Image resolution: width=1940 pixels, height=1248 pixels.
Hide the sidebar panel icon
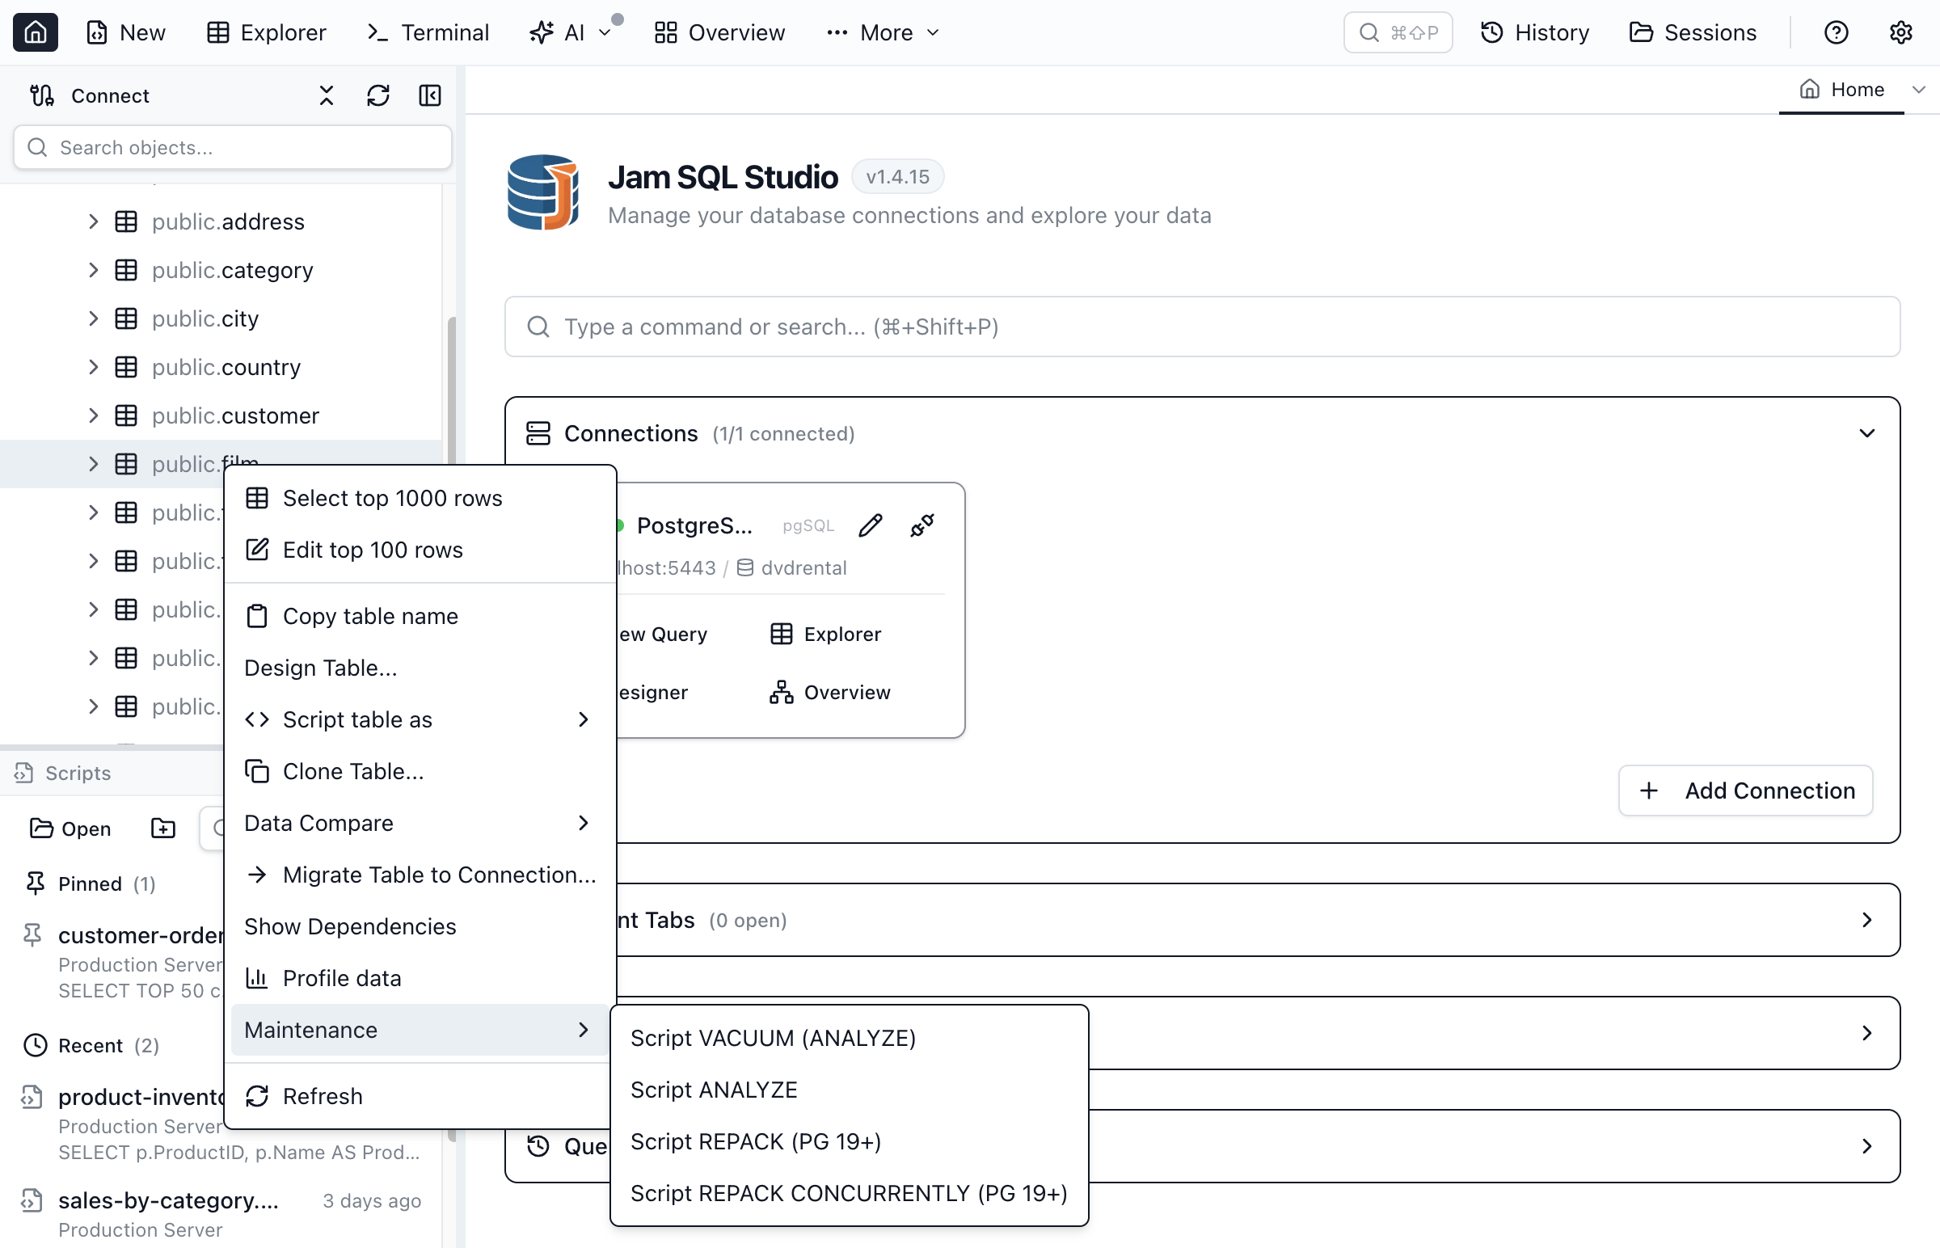430,95
